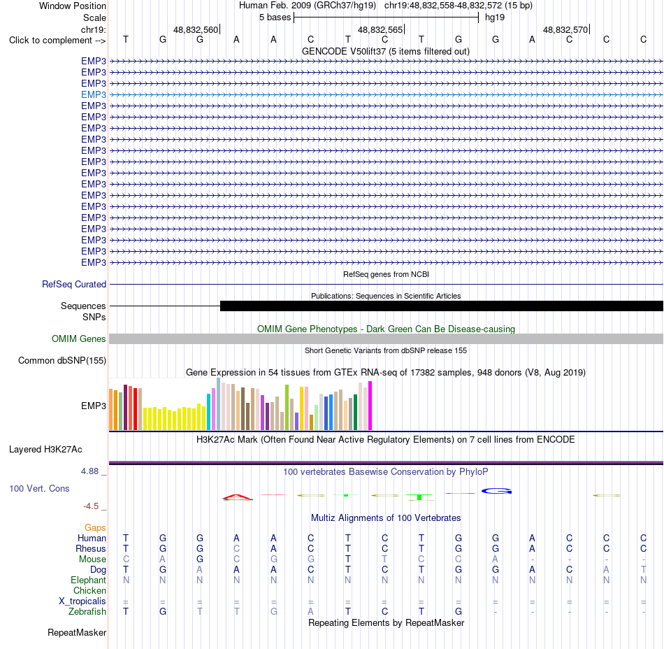Click the Mouse alignment row label
664x649 pixels.
point(92,559)
